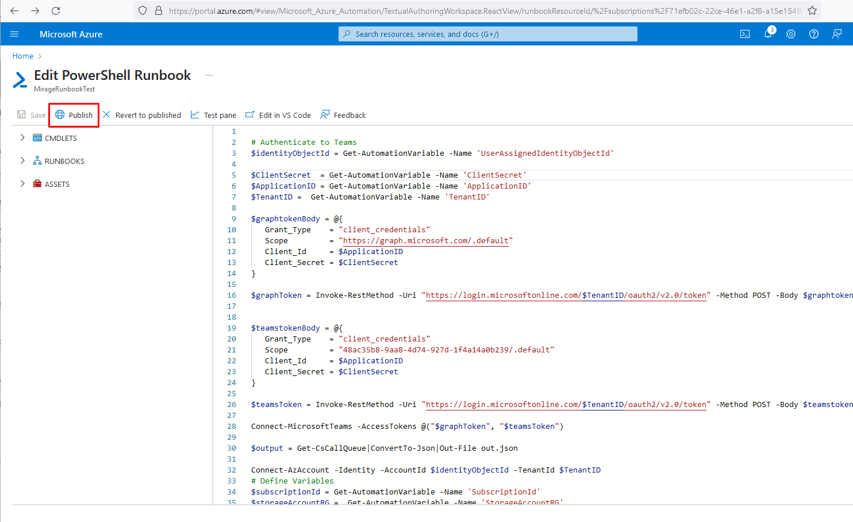
Task: Select the RUNBOOKS label
Action: tap(64, 161)
